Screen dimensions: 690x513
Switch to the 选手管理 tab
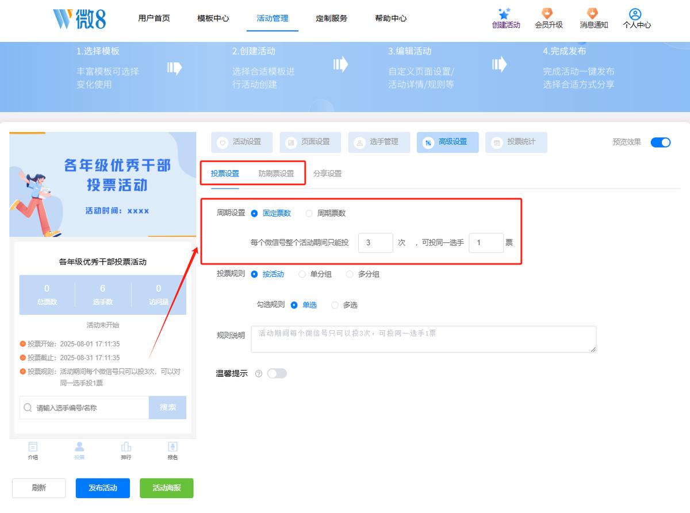(379, 142)
